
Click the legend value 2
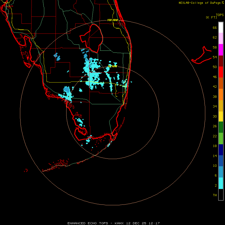216,185
